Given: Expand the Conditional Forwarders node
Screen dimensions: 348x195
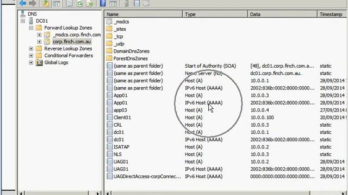Looking at the screenshot, I should pyautogui.click(x=31, y=56).
